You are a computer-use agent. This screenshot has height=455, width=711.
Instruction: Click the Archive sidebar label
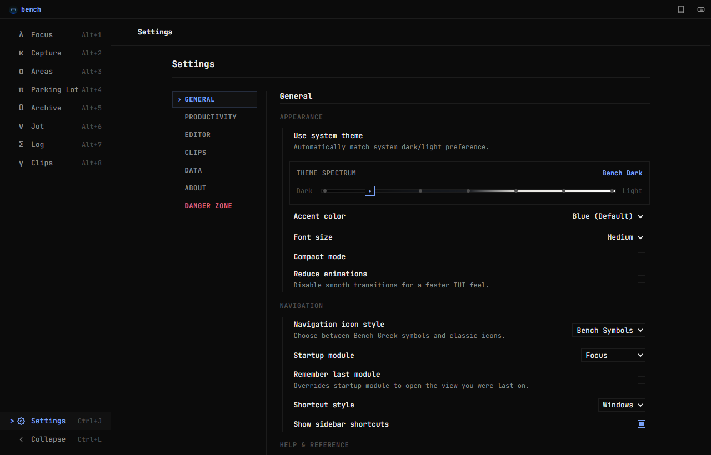click(46, 108)
